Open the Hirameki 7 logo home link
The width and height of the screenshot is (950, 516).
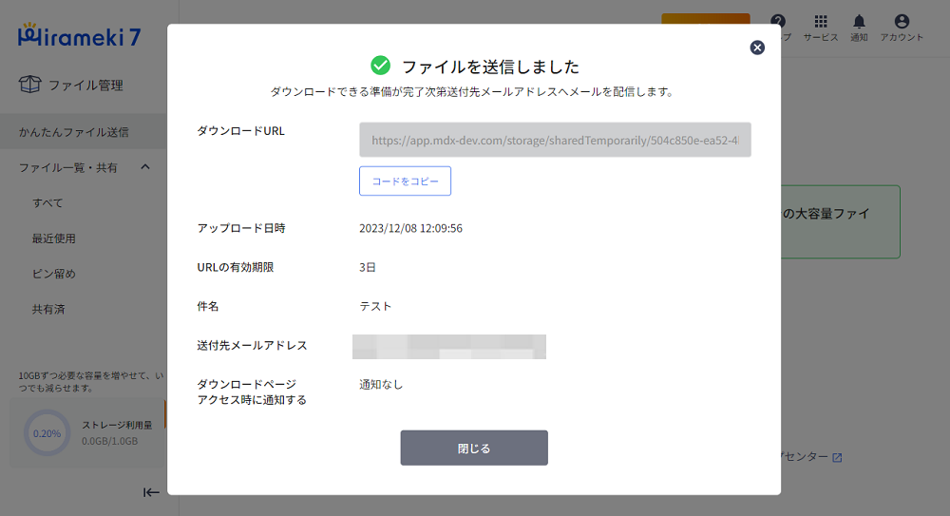tap(80, 36)
